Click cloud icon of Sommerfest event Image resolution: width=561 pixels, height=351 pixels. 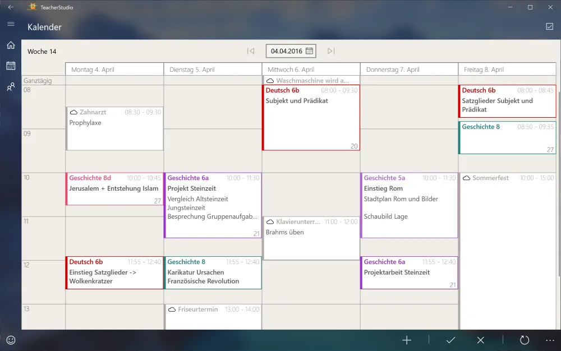(x=467, y=178)
